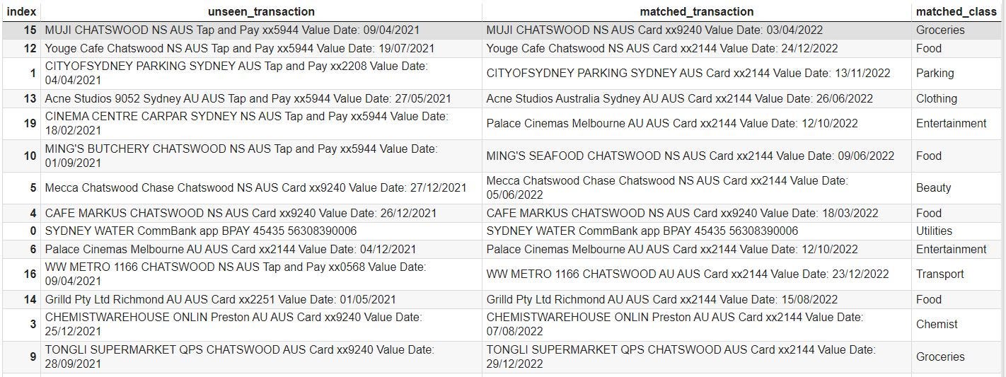Select Grilld Pty Ltd Card xx2251 cell
This screenshot has height=377, width=1006.
[220, 300]
